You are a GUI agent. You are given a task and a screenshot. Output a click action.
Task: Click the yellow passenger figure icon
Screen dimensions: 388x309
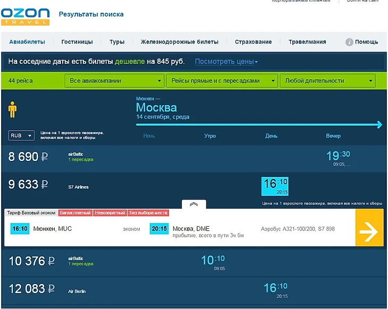pos(13,109)
